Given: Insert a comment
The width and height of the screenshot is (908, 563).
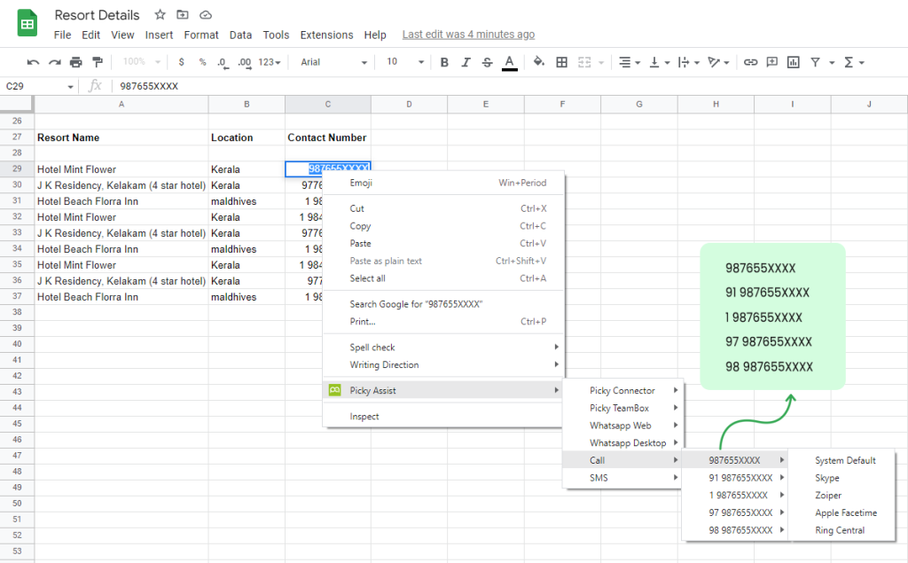Looking at the screenshot, I should pyautogui.click(x=772, y=62).
